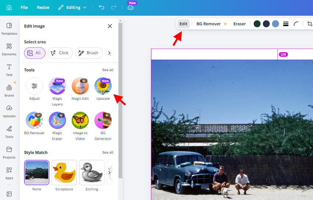Open the New cloud assistant icon
Image resolution: width=313 pixels, height=200 pixels.
(x=131, y=8)
